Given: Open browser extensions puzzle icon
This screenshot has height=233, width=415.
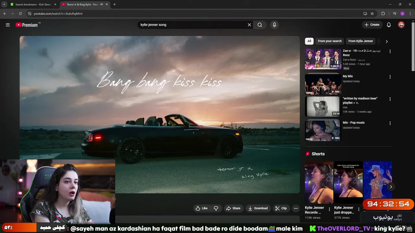Looking at the screenshot, I should [383, 14].
